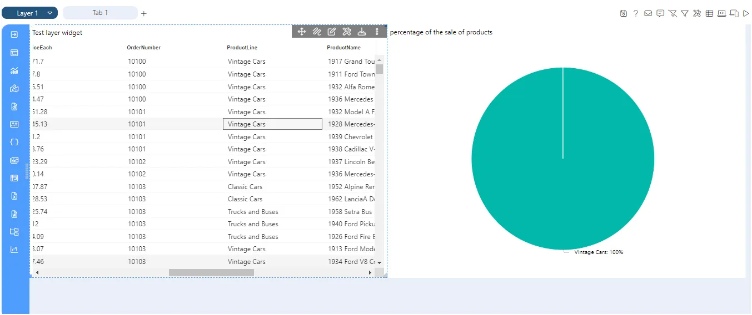Click the table grid icon in top bar
Screen dimensions: 752x315
coord(709,13)
